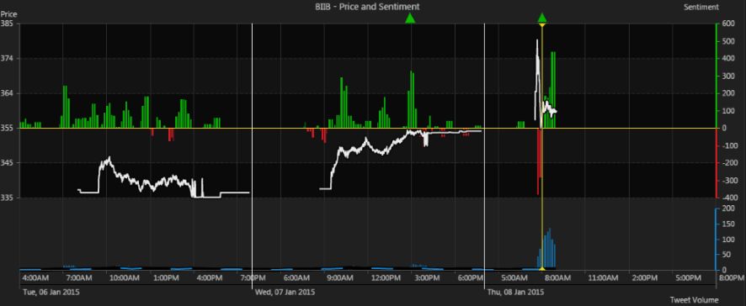Click the 300 sentiment axis value
The width and height of the screenshot is (746, 306).
pyautogui.click(x=727, y=76)
